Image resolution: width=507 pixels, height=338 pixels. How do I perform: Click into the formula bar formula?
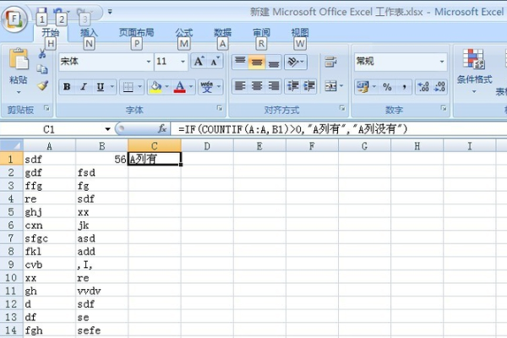point(292,129)
